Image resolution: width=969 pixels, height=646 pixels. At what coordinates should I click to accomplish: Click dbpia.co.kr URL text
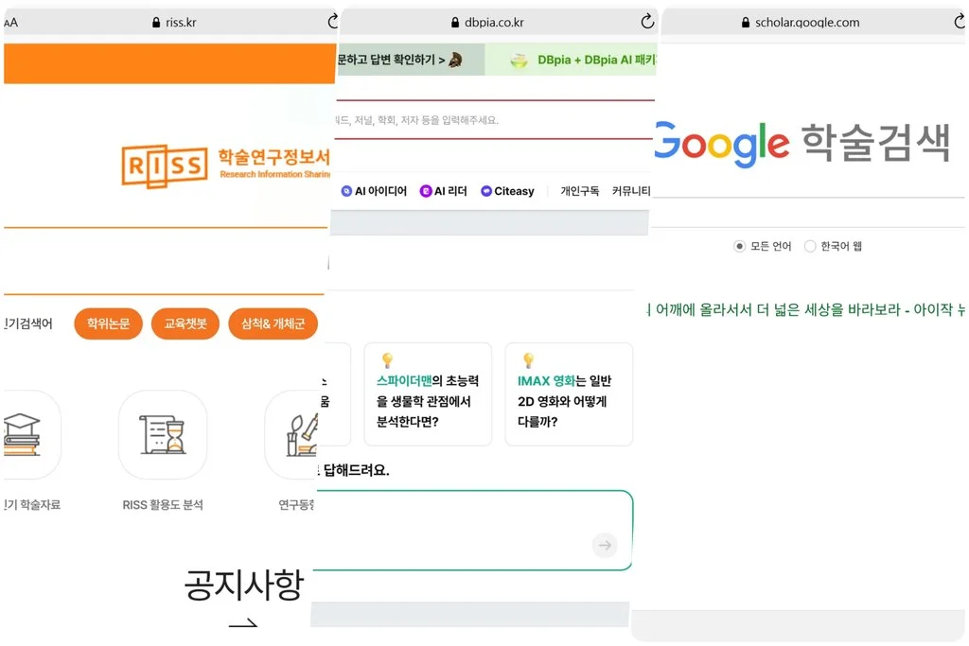(494, 23)
